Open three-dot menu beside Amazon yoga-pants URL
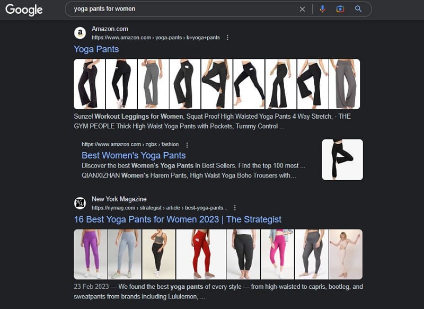Image resolution: width=424 pixels, height=309 pixels. (227, 38)
